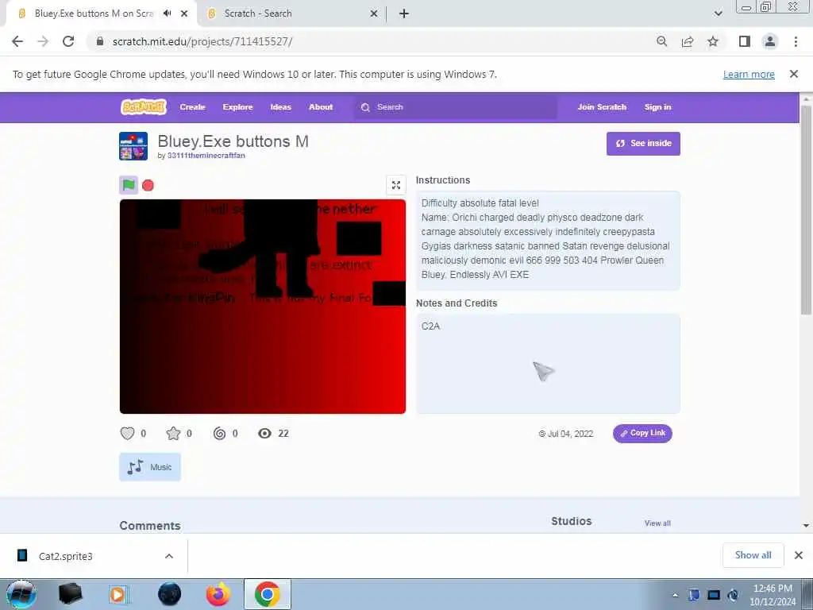
Task: Bookmark this page with the star icon
Action: 713,41
